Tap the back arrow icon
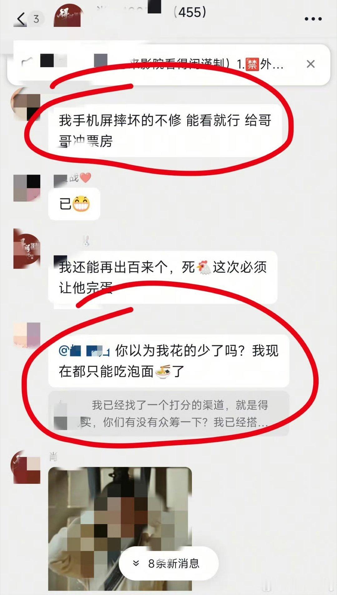Image resolution: width=337 pixels, height=595 pixels. 21,19
